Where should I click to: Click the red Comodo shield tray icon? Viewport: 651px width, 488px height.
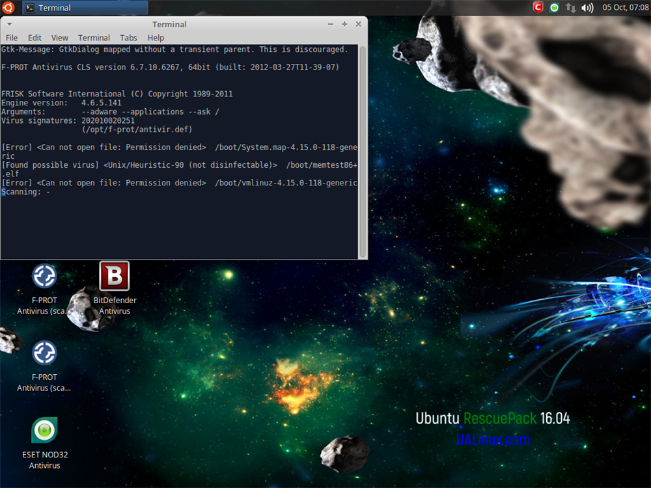pos(538,7)
